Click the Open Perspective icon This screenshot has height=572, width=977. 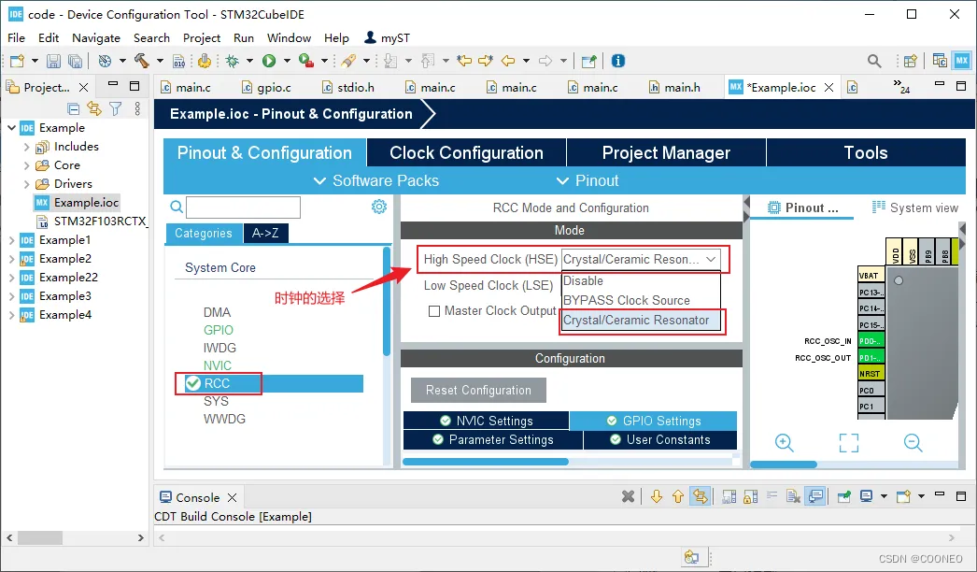[911, 61]
